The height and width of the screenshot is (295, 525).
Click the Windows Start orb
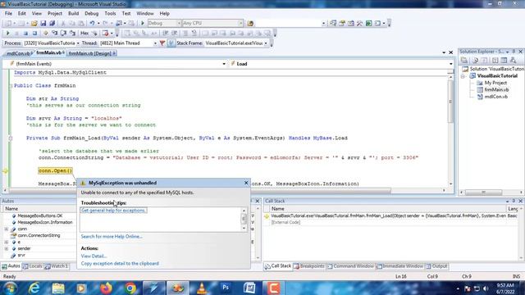coord(10,288)
